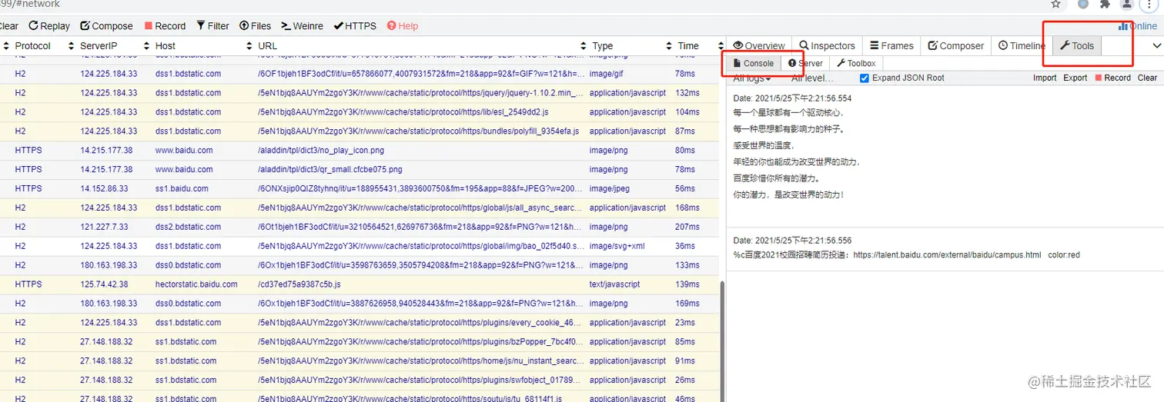Screen dimensions: 1164x402
Task: Click server IP 121.227.7.33
Action: (x=104, y=227)
